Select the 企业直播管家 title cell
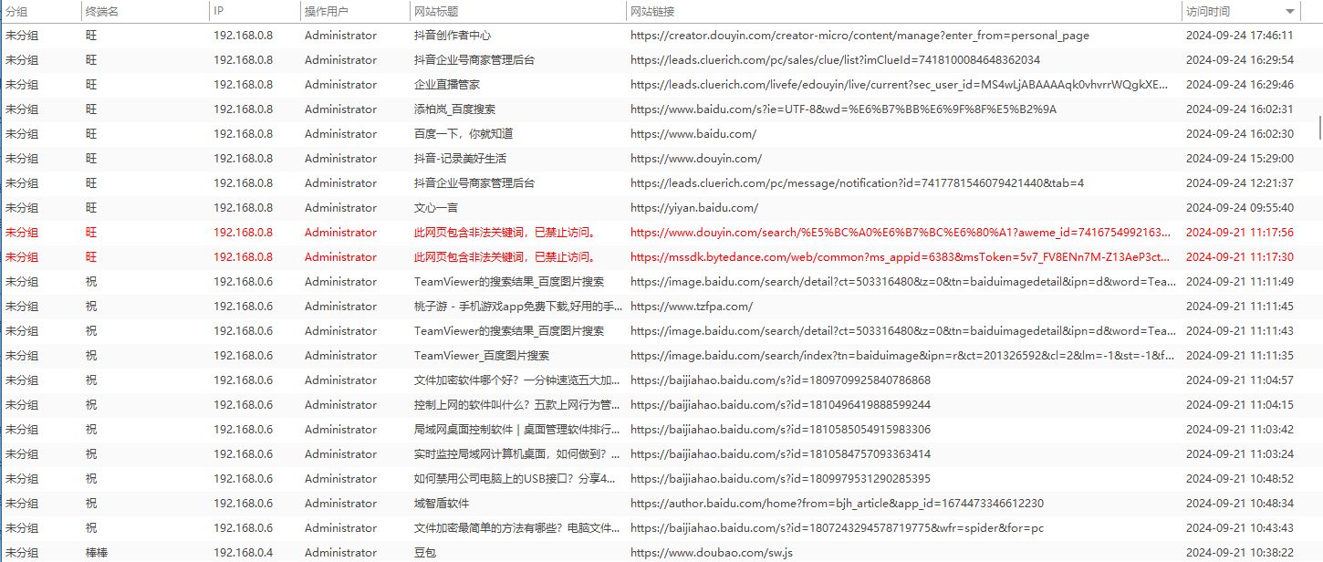 coord(447,85)
